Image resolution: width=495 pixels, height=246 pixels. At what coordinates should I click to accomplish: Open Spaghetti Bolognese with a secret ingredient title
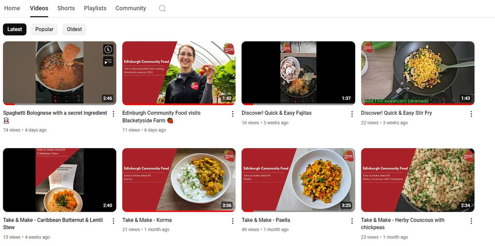(x=55, y=116)
